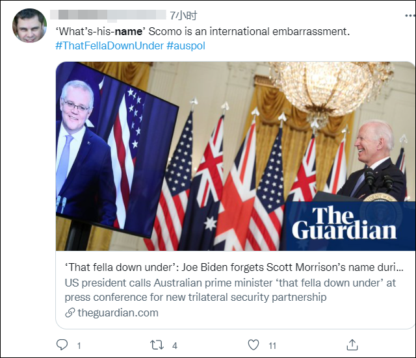
Task: Open the #ThatFellaDownUnder hashtag
Action: pos(110,46)
